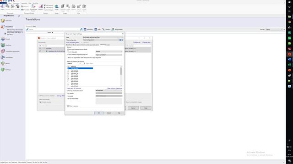Toggle First row contains column names checkbox
The height and width of the screenshot is (164, 293).
tap(68, 50)
